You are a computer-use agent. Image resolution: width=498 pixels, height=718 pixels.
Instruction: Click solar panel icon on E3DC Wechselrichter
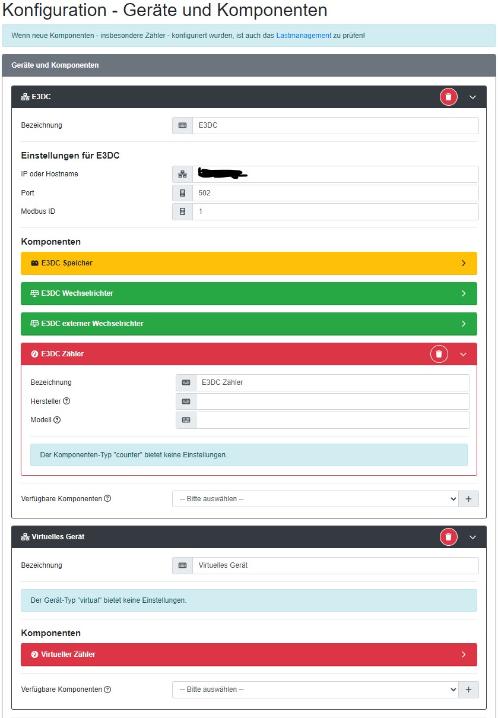(34, 293)
